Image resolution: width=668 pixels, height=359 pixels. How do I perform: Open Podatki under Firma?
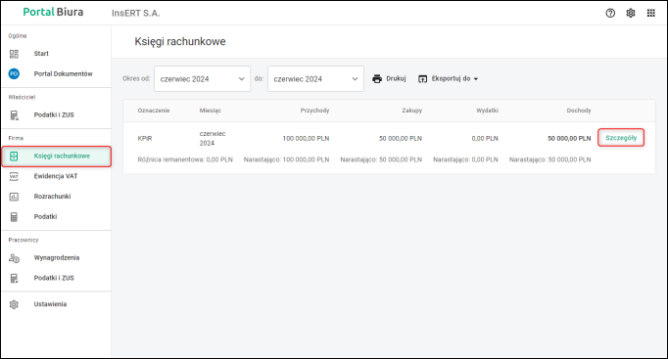point(45,217)
